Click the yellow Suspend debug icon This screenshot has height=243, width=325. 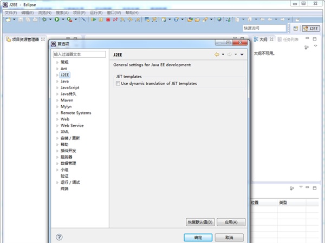[101, 19]
